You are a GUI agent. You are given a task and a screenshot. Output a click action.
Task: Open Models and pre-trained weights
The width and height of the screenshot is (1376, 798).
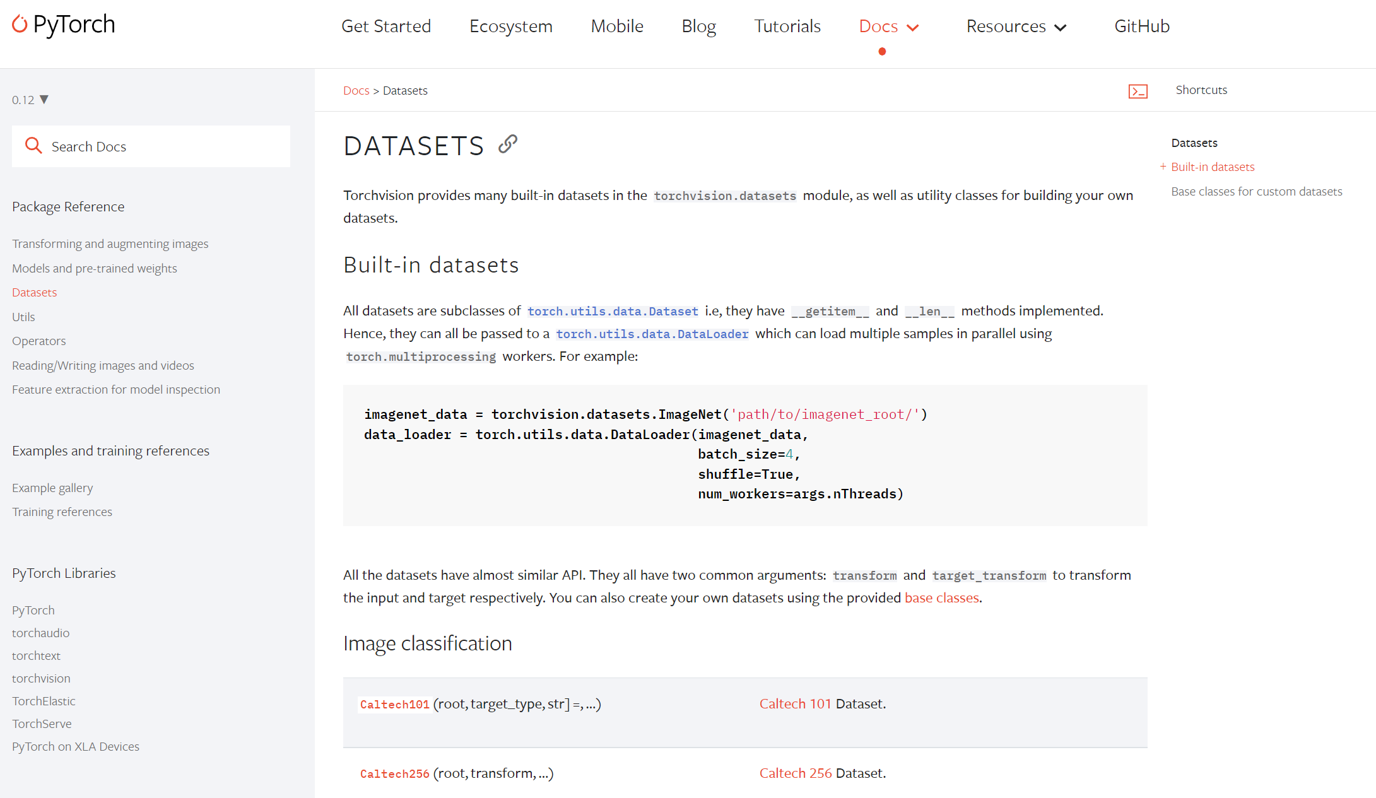pyautogui.click(x=95, y=268)
